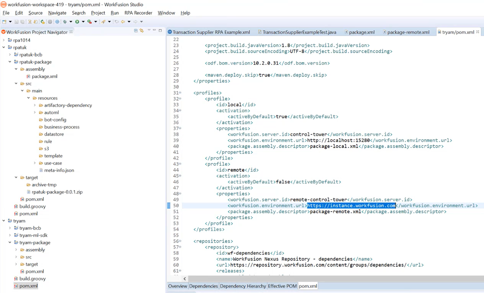
Task: Open the Overview tab of pom editor
Action: point(178,286)
